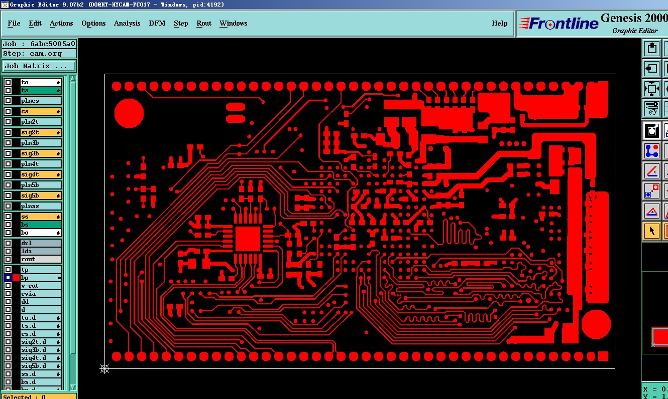Select the pln5b layer name
668x399 pixels.
coord(41,185)
